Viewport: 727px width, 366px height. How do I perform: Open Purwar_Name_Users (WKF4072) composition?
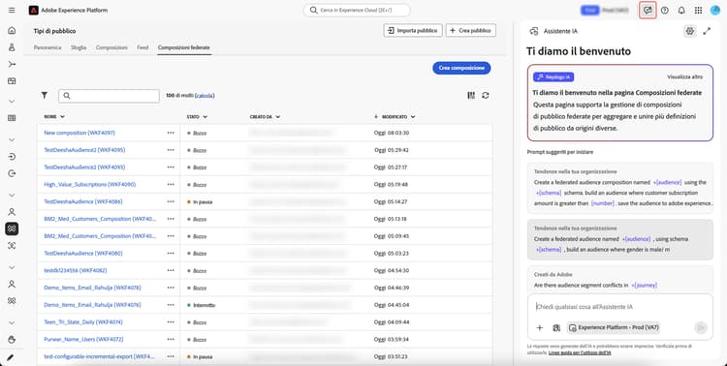point(83,339)
